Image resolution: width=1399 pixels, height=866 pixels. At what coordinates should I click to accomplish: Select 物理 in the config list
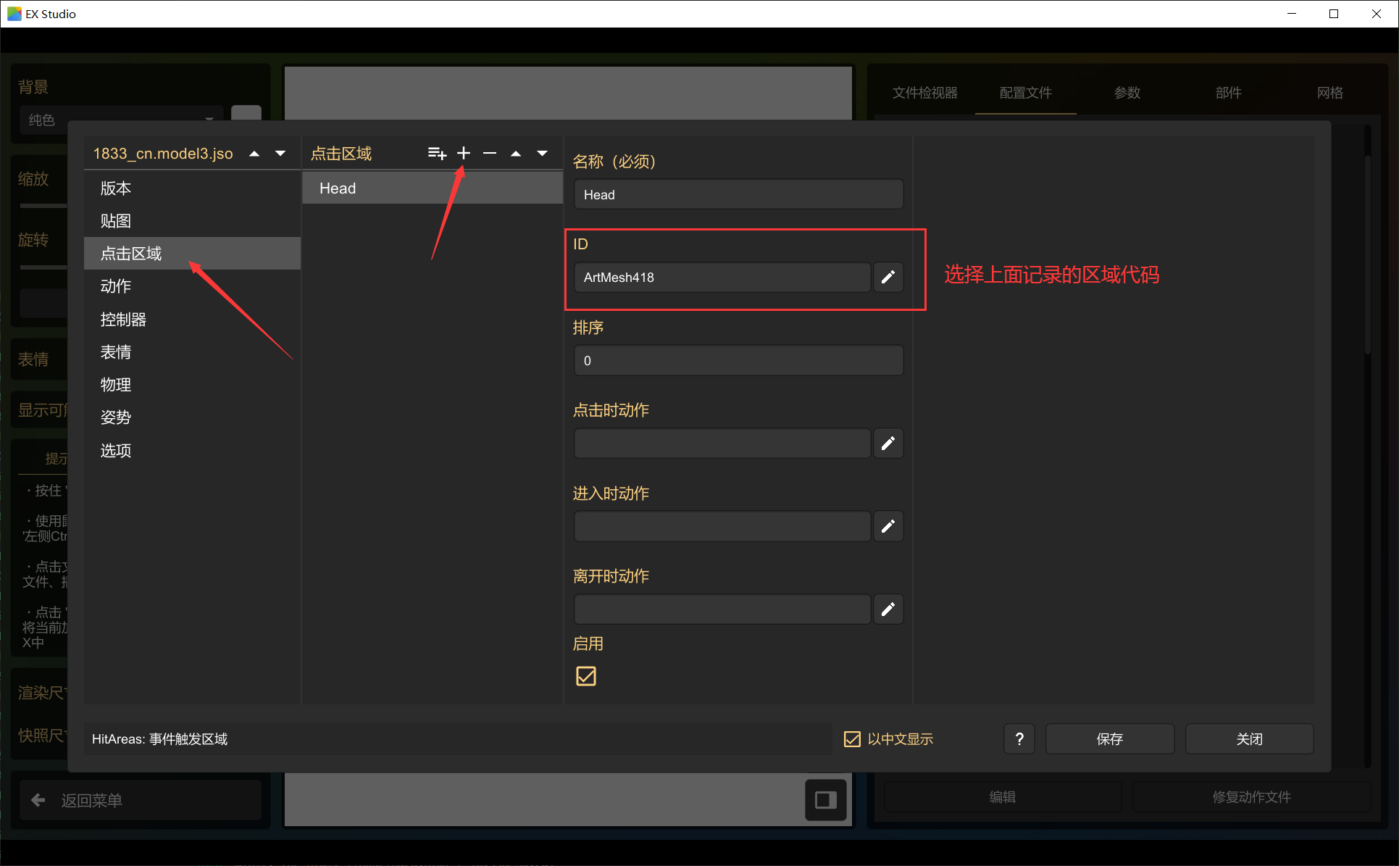pyautogui.click(x=192, y=385)
